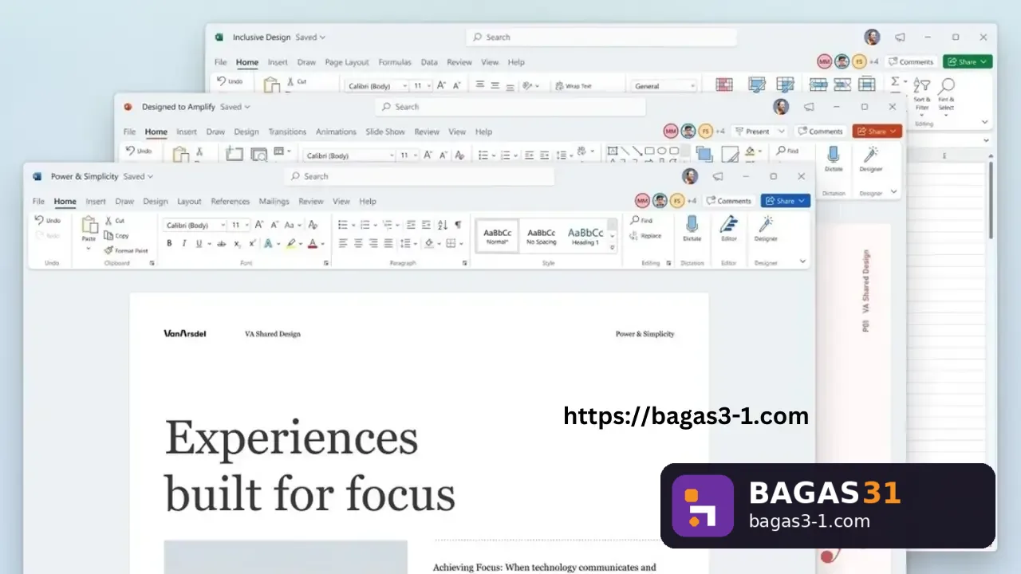Toggle paragraph marks (¶) in Word
The image size is (1021, 574).
(458, 225)
